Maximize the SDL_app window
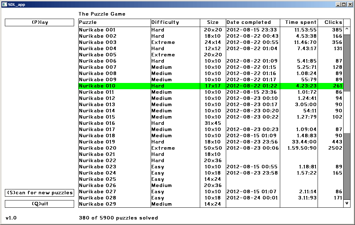This screenshot has height=225, width=355. pyautogui.click(x=343, y=4)
